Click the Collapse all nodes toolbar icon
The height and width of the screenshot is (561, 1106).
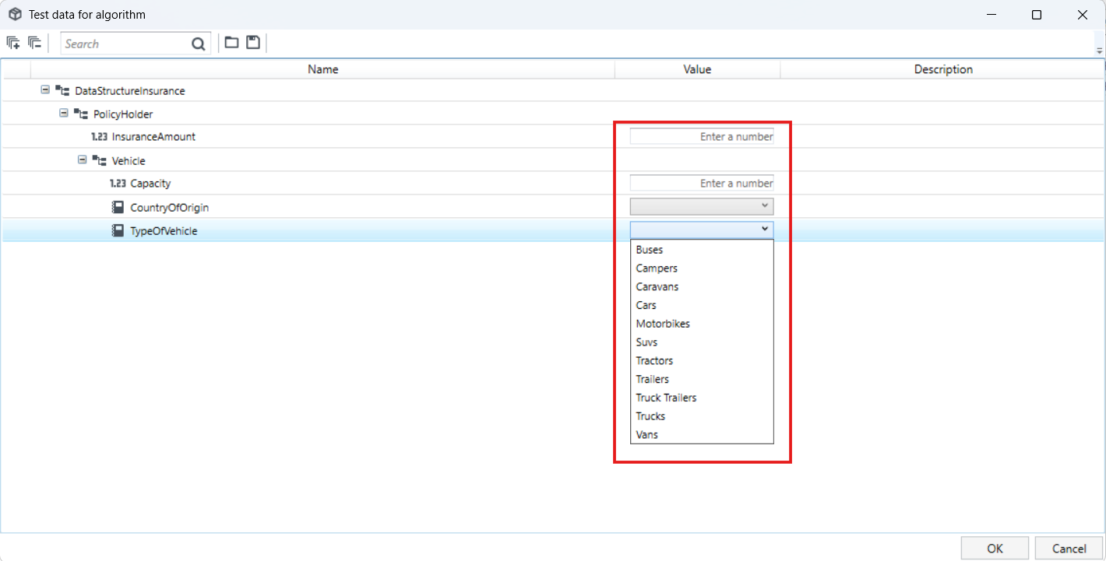[x=34, y=43]
